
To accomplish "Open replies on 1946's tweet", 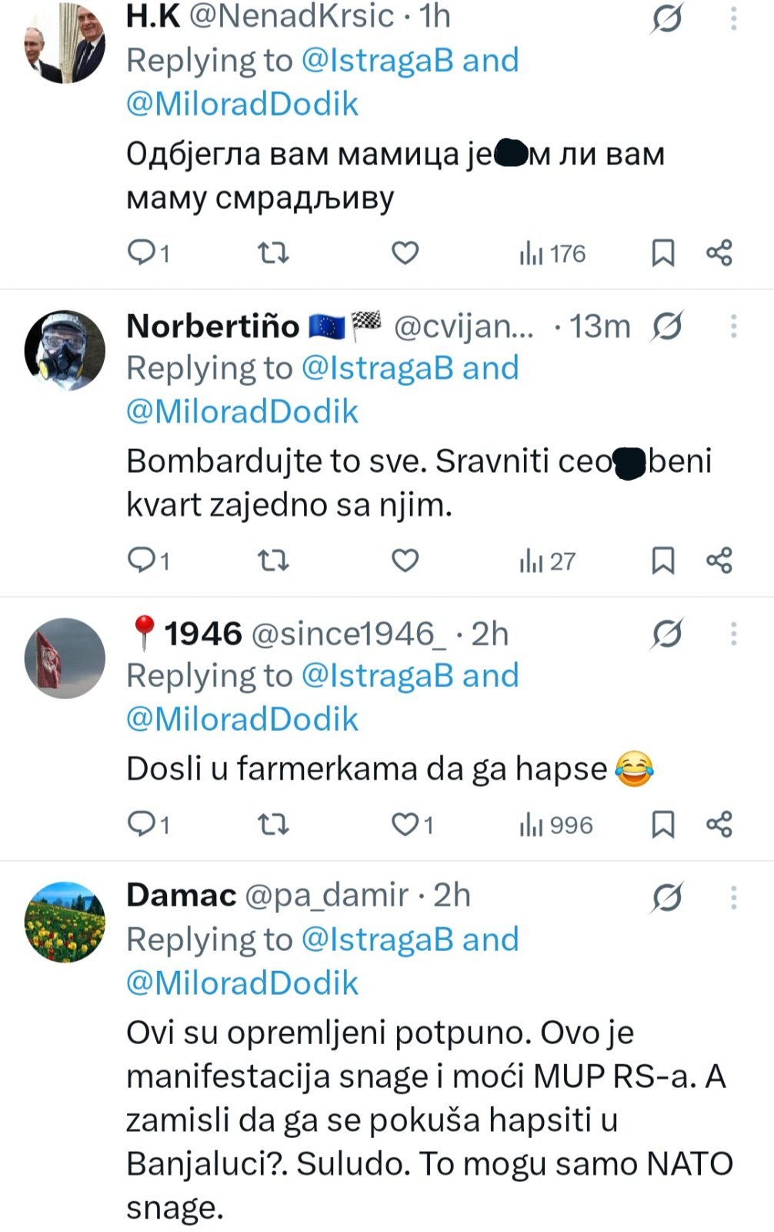I will [x=142, y=825].
